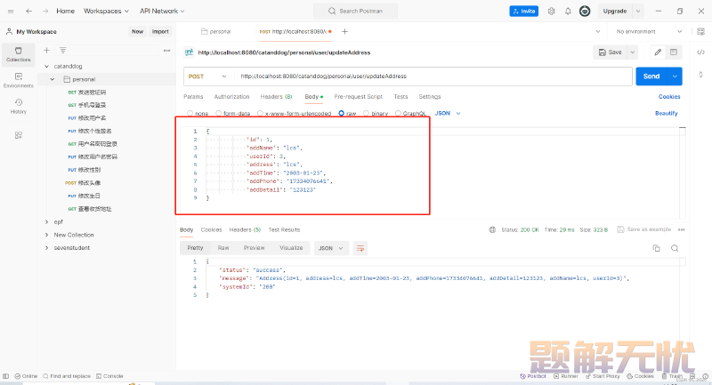Go forward with the right arrow
Image resolution: width=712 pixels, height=385 pixels.
45,11
